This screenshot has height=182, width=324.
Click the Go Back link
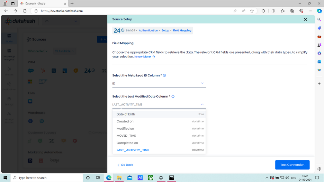tap(125, 165)
